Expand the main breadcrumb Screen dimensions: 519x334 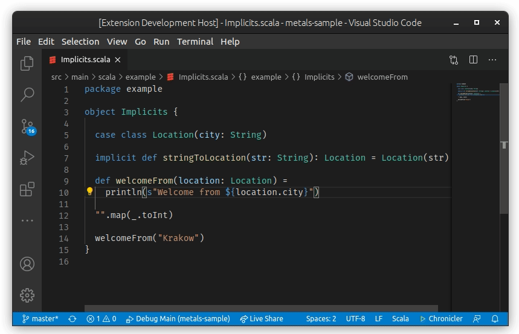pos(80,77)
